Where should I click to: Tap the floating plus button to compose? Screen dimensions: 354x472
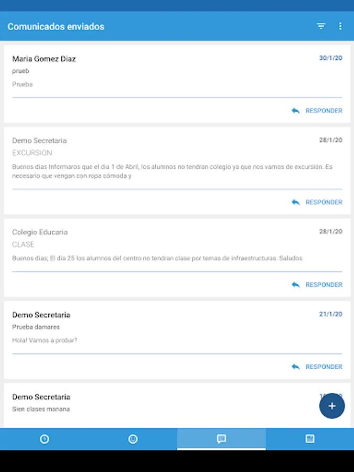(x=331, y=406)
